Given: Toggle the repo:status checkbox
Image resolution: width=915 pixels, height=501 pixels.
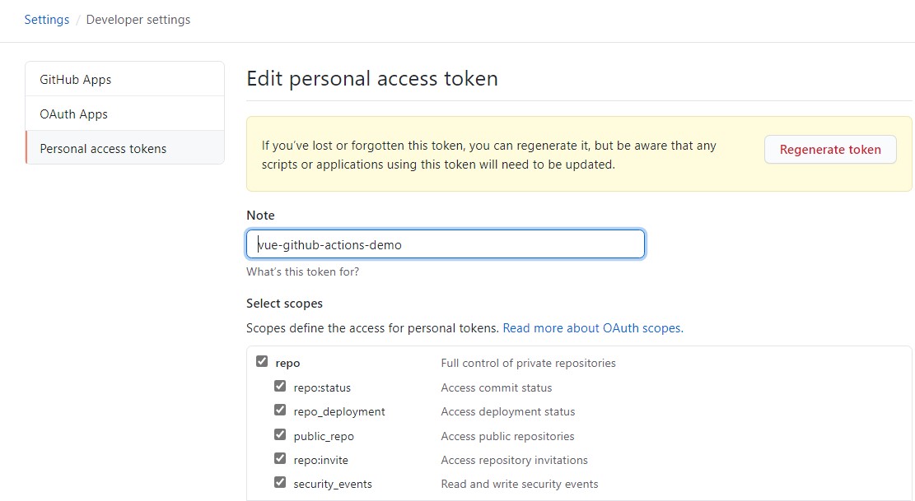Looking at the screenshot, I should coord(280,386).
